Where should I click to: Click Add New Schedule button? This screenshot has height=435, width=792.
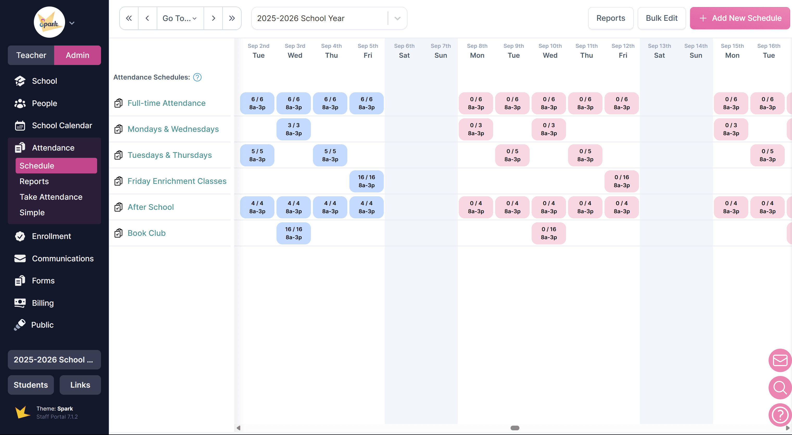click(x=740, y=18)
